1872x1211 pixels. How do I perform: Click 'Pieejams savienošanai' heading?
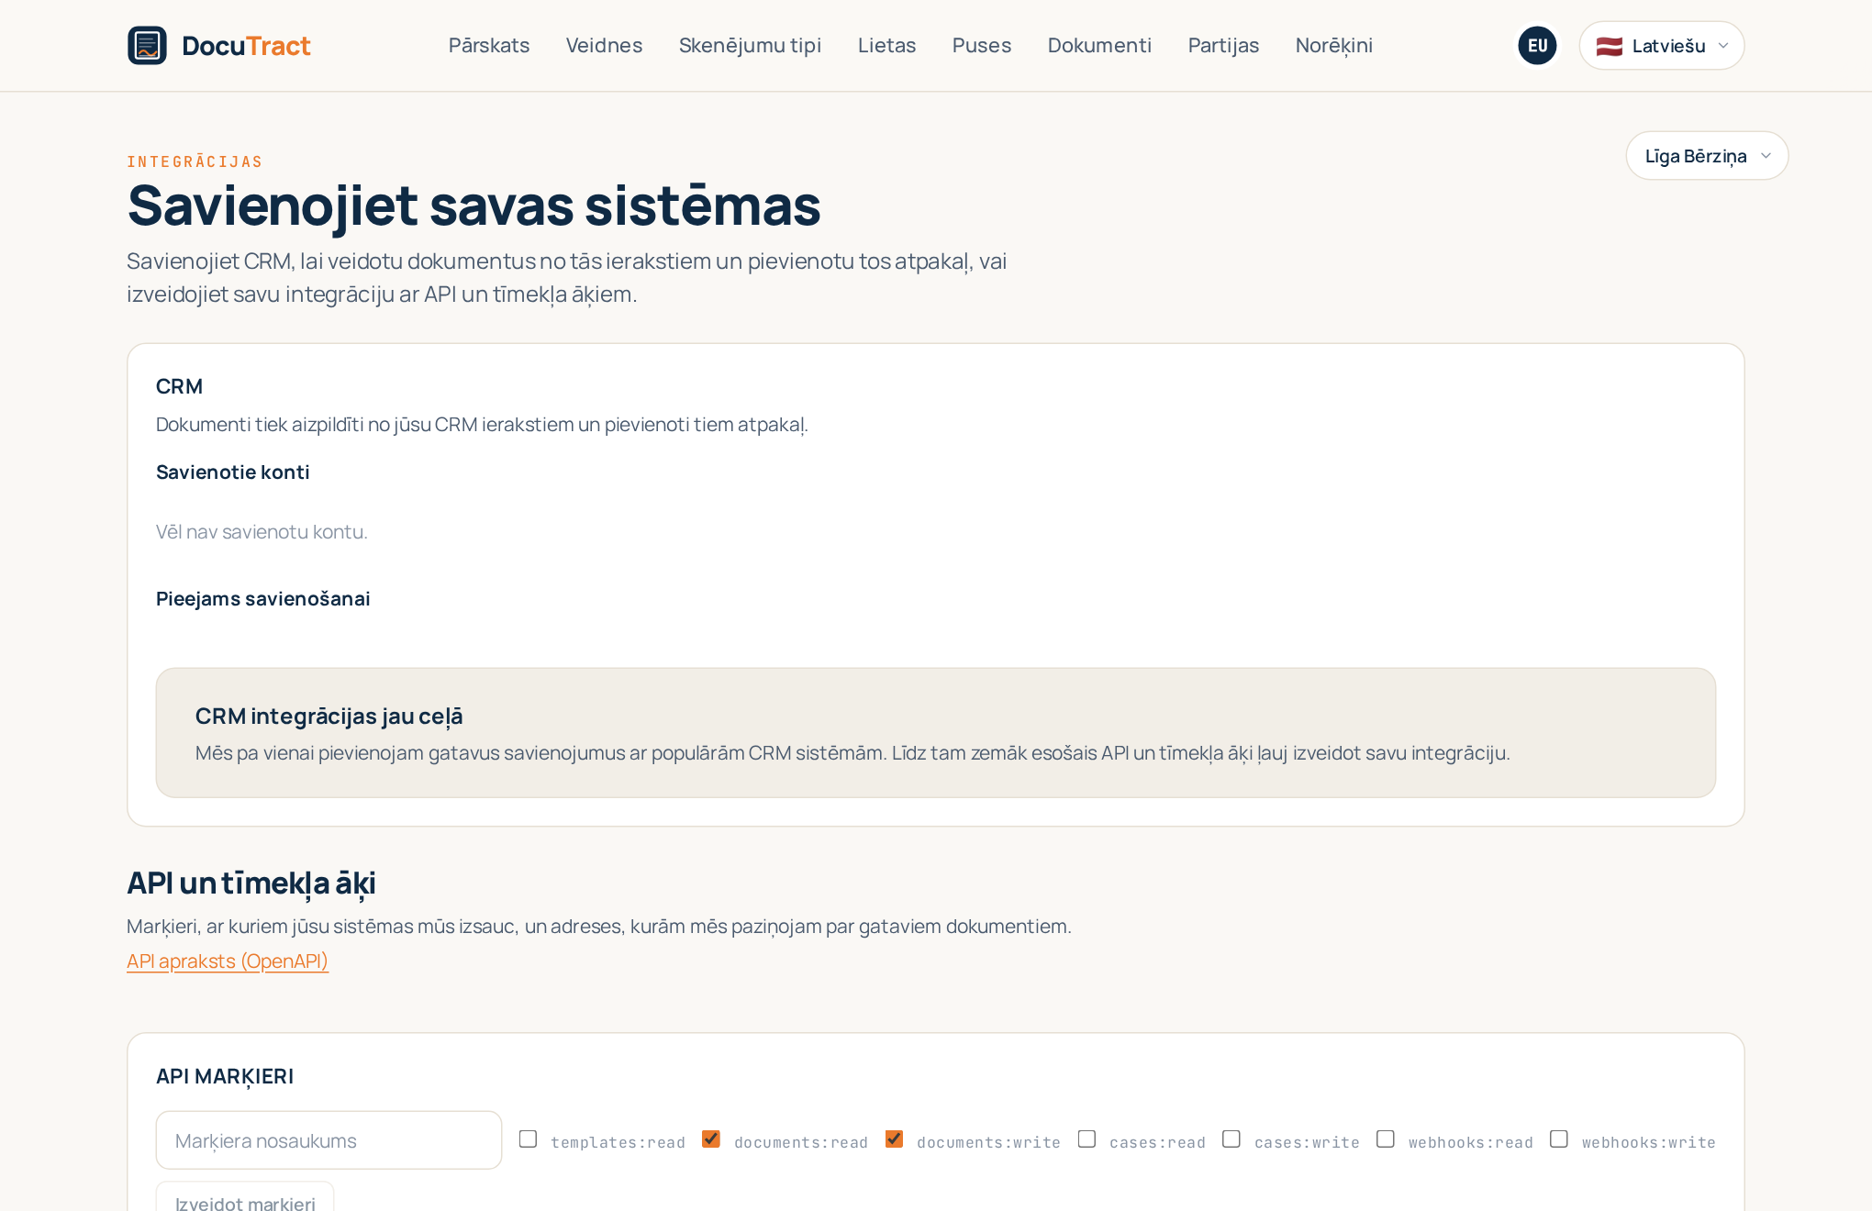point(263,599)
